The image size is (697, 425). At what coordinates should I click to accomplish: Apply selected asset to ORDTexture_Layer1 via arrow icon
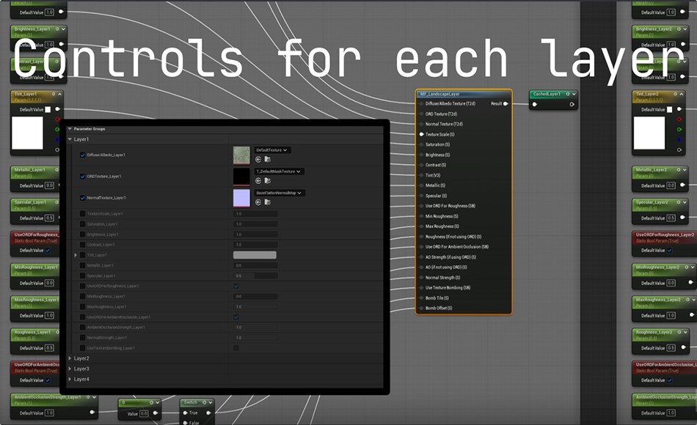point(257,179)
